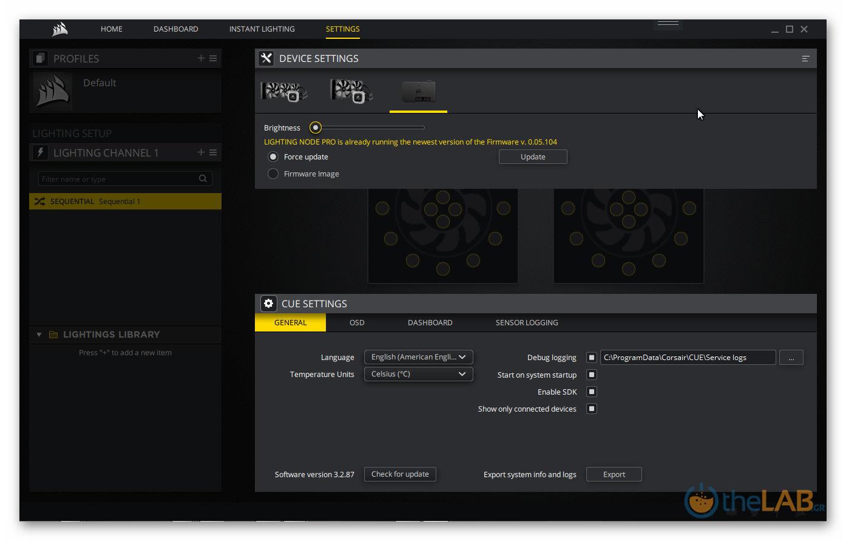Select the second liquid cooler device
Viewport: 846px width, 541px height.
click(351, 92)
